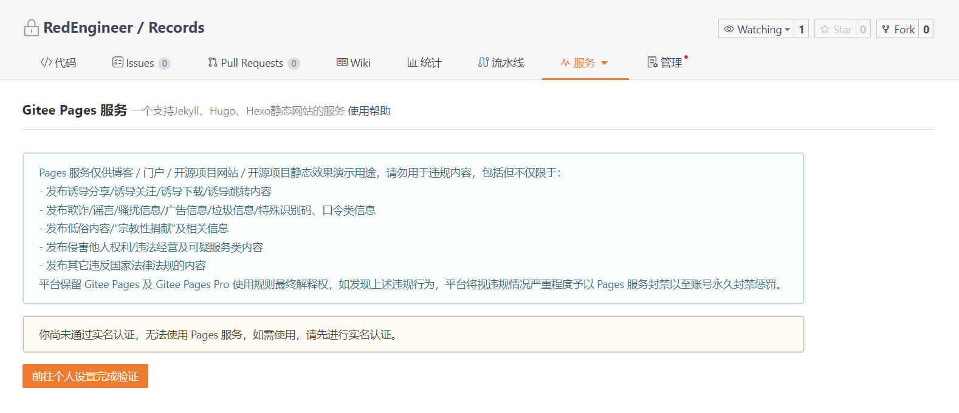The height and width of the screenshot is (413, 959).
Task: Click the Fork icon
Action: click(886, 29)
